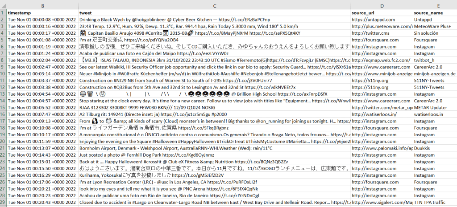Viewport: 457px width, 207px height.
Task: Click the column C header
Action: pyautogui.click(x=215, y=5)
